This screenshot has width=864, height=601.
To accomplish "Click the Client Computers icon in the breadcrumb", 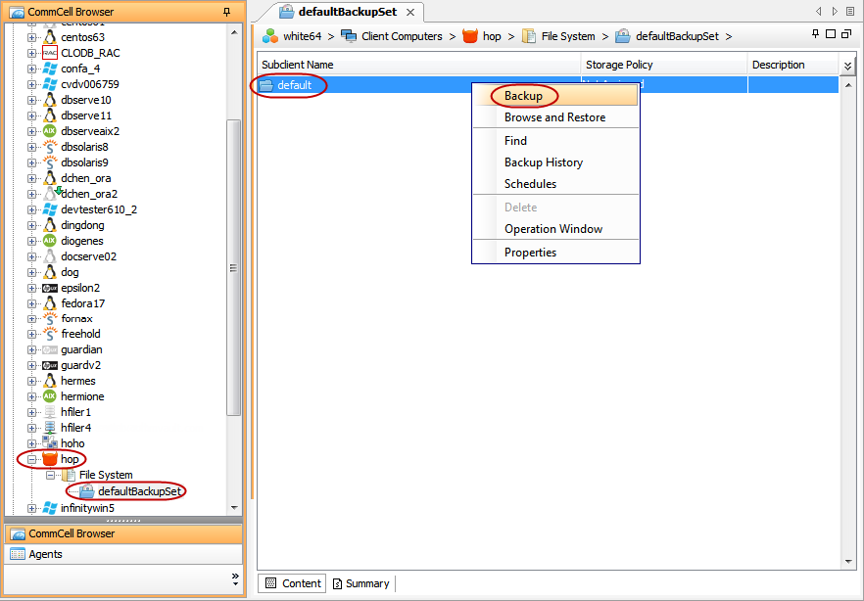I will 348,35.
